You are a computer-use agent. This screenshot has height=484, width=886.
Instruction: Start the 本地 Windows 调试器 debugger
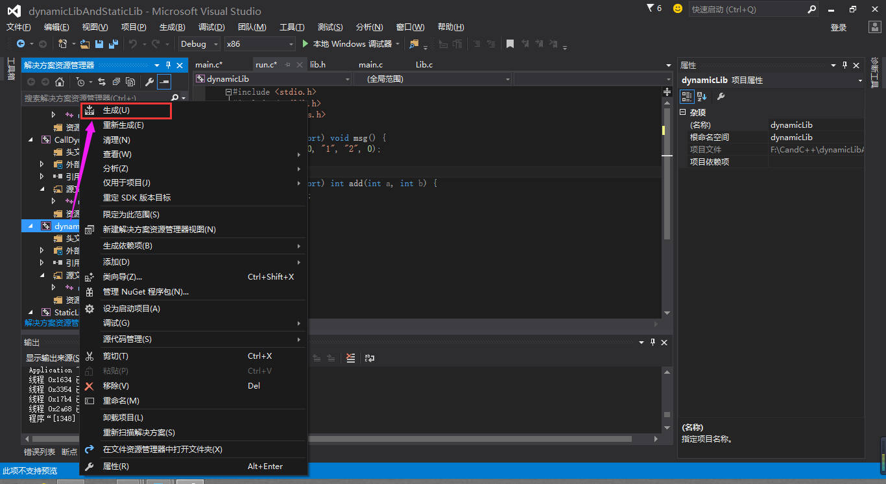point(347,44)
